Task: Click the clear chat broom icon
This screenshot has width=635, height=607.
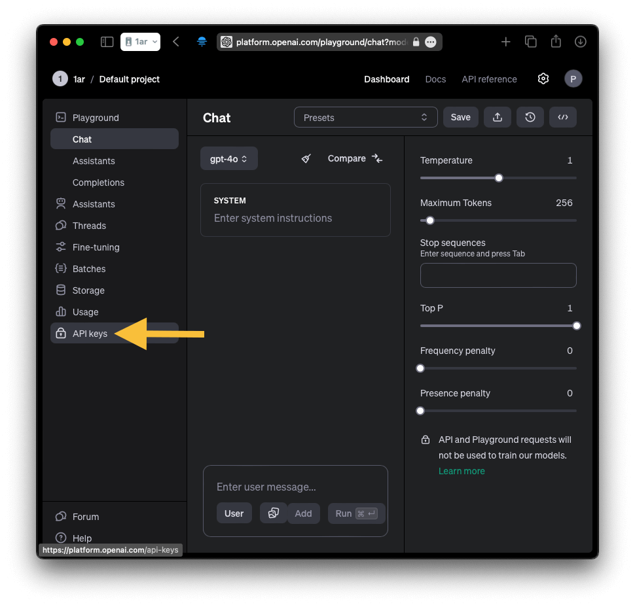Action: click(306, 159)
